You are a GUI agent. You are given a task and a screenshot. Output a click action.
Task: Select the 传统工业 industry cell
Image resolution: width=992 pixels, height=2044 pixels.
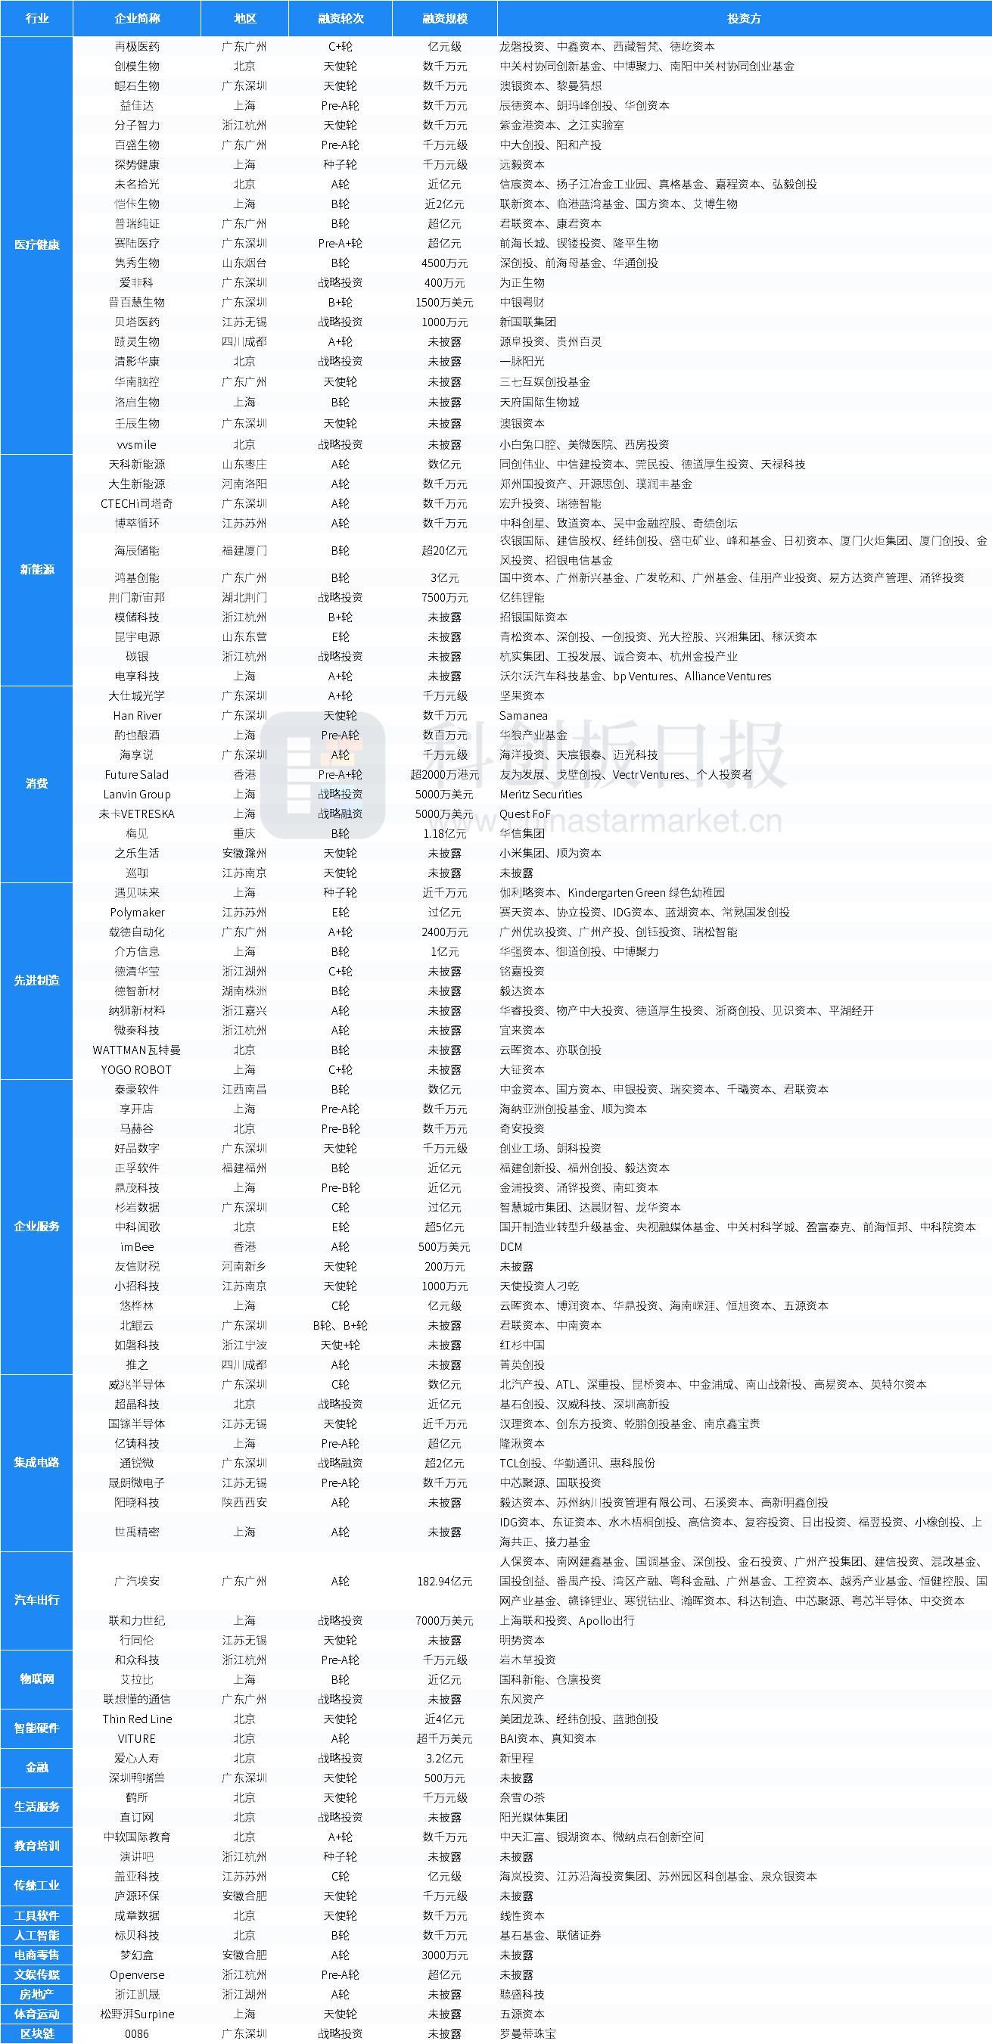[36, 1885]
